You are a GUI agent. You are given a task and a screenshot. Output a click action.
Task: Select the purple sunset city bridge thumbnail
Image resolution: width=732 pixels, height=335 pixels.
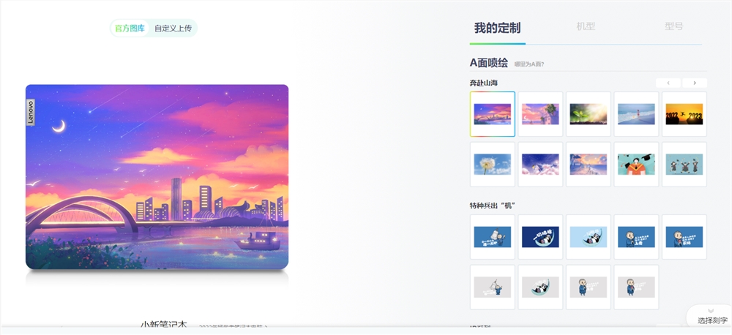493,114
